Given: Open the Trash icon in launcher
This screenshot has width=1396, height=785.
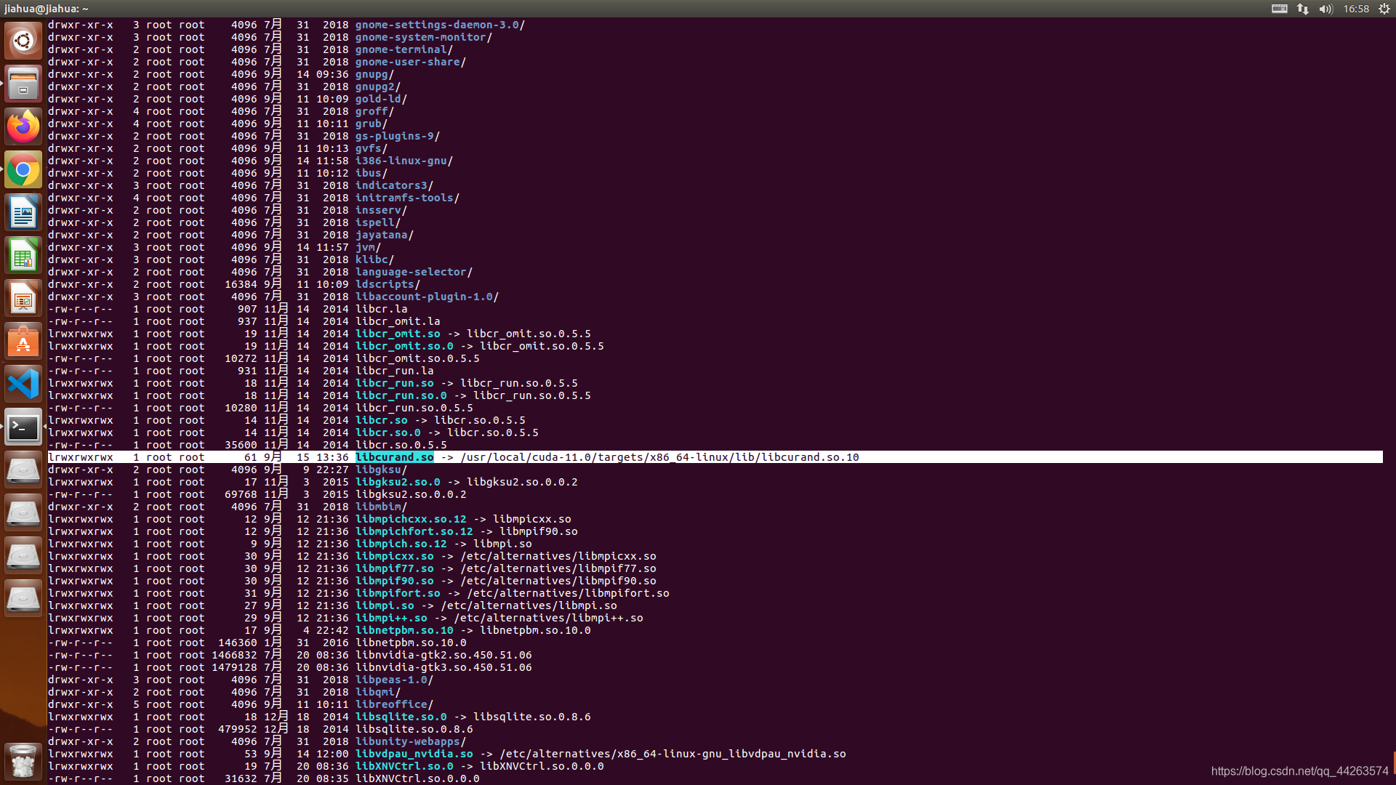Looking at the screenshot, I should coord(23,761).
